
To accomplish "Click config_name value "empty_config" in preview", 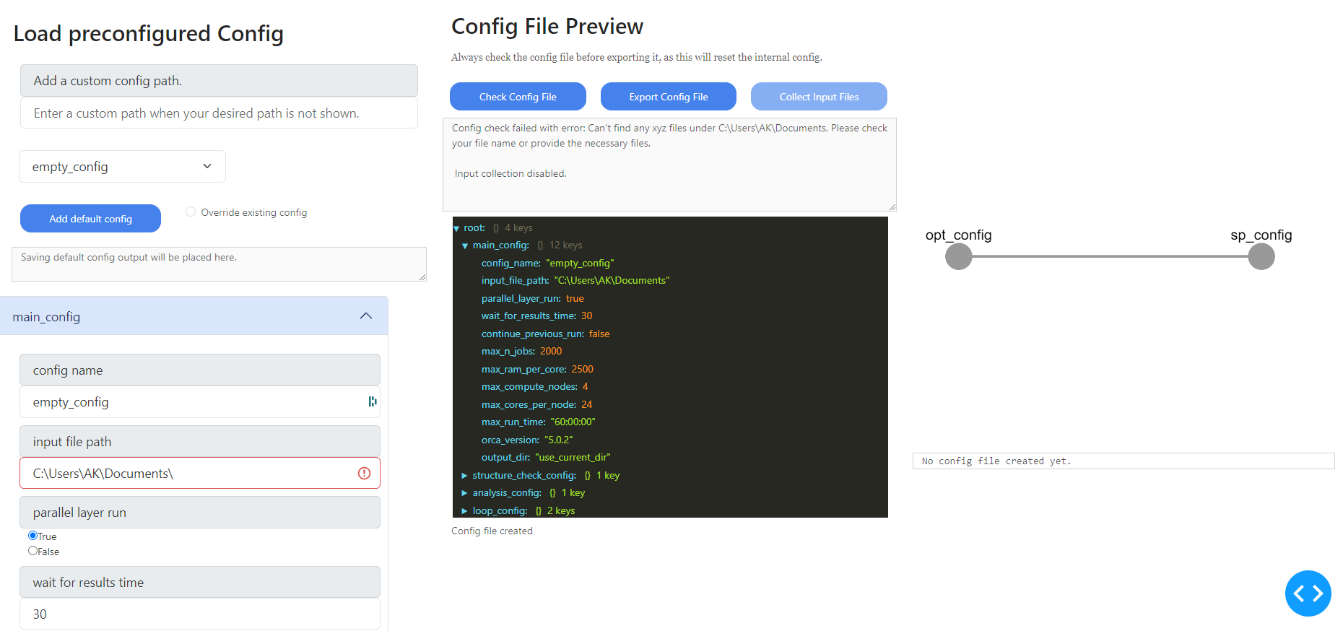I will (x=580, y=263).
